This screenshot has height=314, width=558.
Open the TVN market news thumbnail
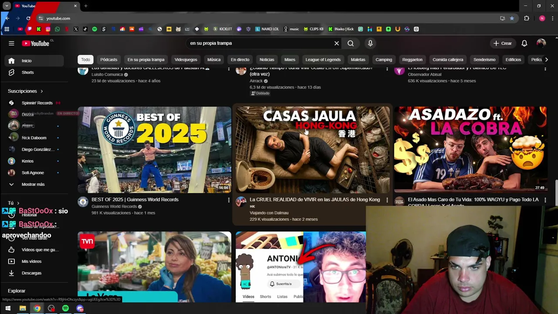coord(154,267)
